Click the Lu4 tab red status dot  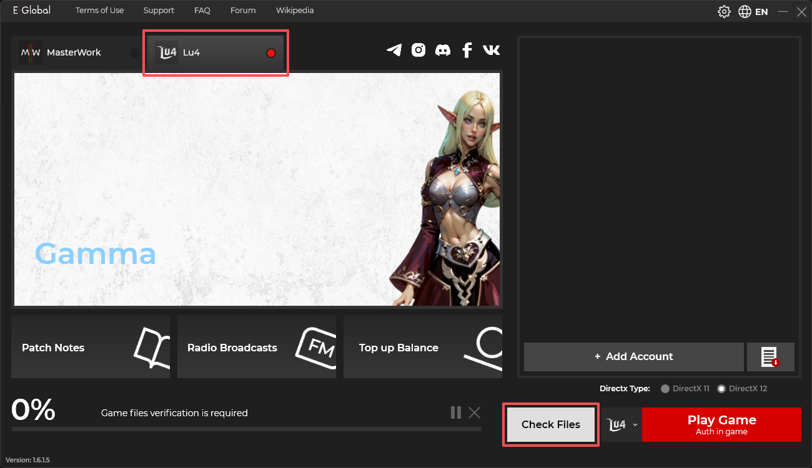click(271, 53)
